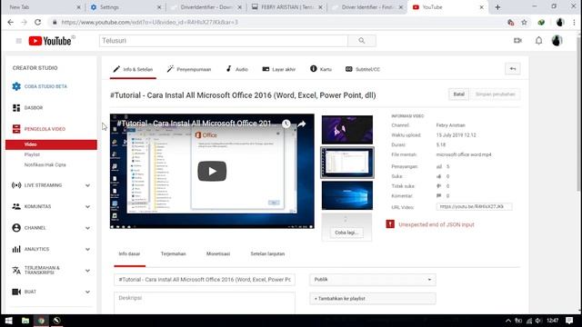Click the YouTube logo
The image size is (582, 327).
click(50, 41)
